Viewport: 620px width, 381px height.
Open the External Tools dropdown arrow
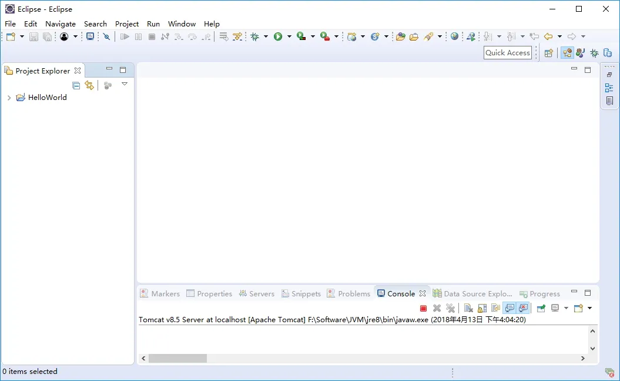click(336, 36)
